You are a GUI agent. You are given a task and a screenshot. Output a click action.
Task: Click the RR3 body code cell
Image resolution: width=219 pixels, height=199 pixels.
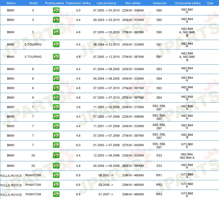pos(159,194)
